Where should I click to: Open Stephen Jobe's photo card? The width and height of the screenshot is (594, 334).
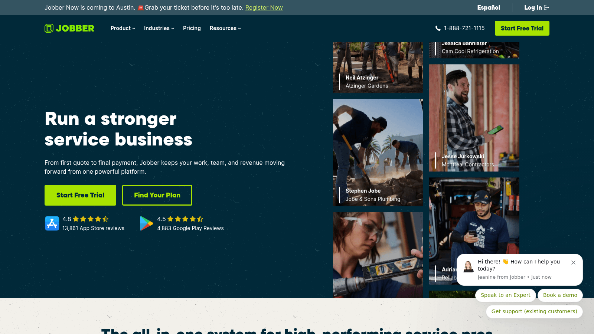(x=378, y=153)
